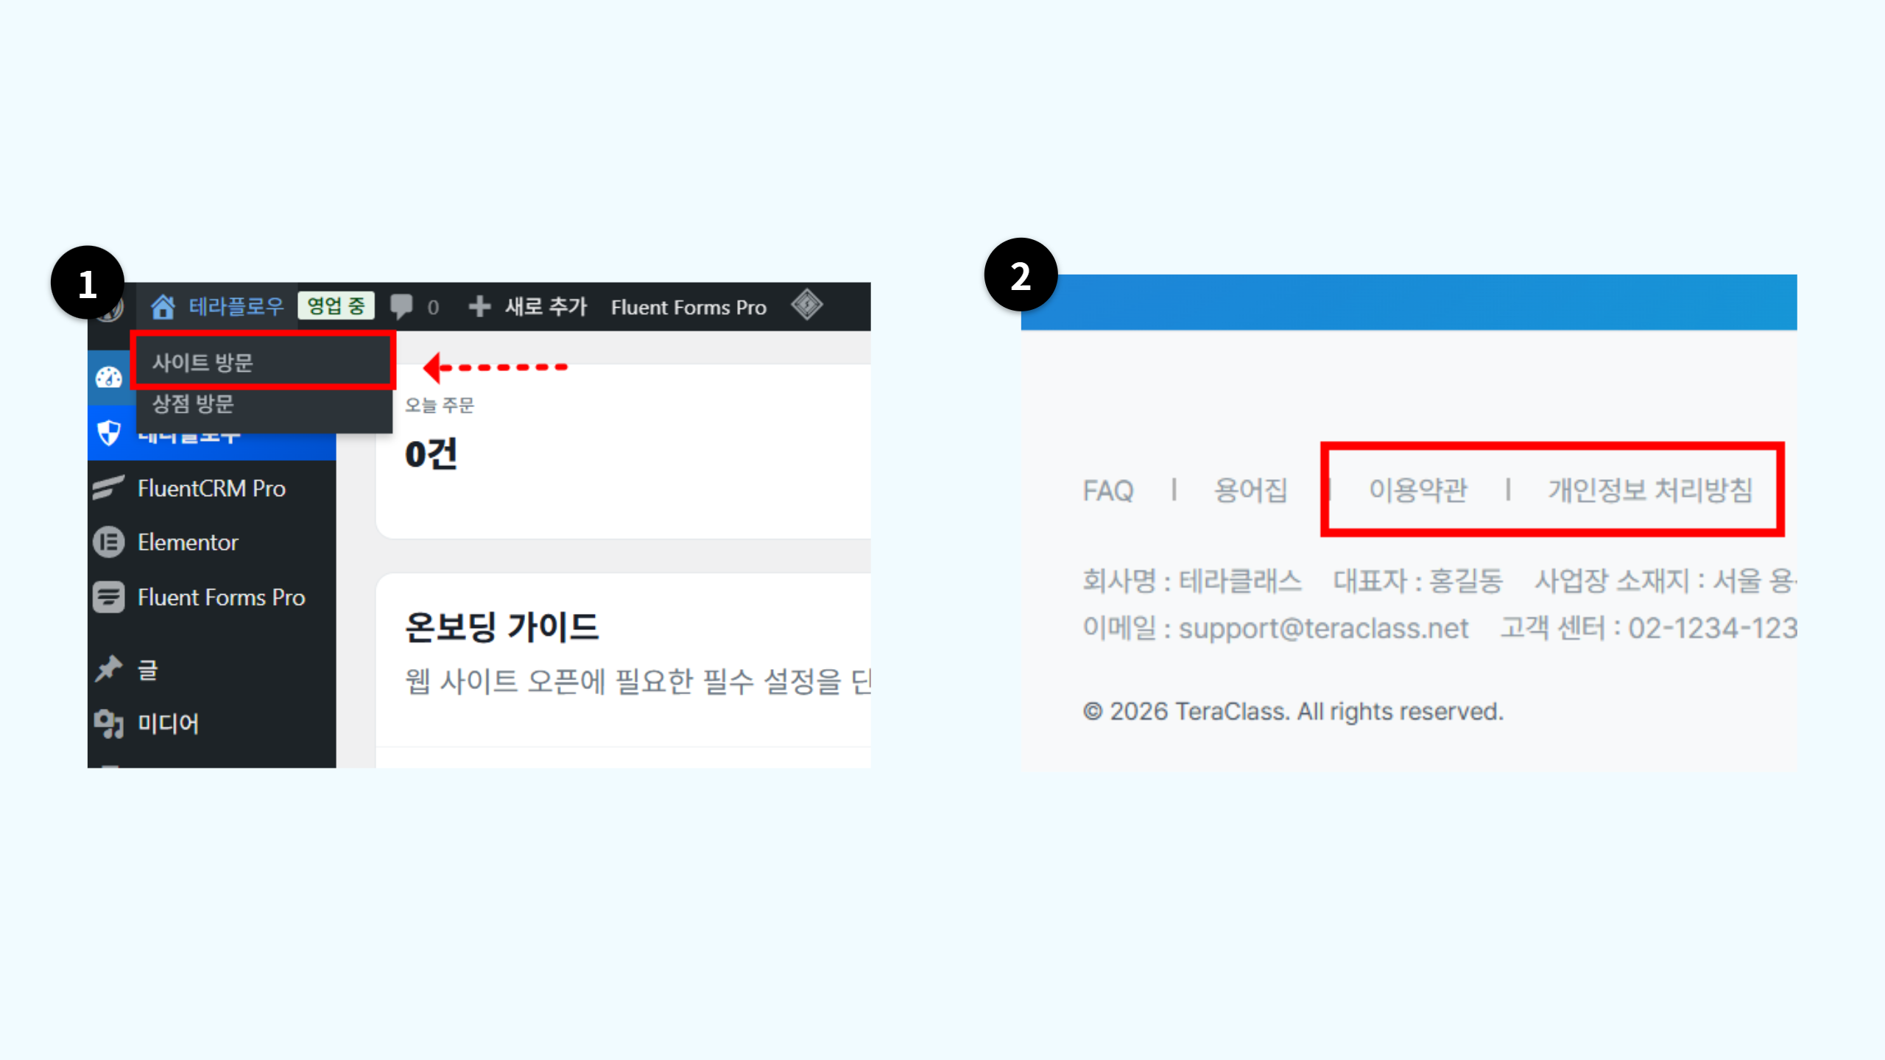This screenshot has width=1885, height=1060.
Task: Open Fluent Forms Pro in the admin bar
Action: pyautogui.click(x=688, y=308)
